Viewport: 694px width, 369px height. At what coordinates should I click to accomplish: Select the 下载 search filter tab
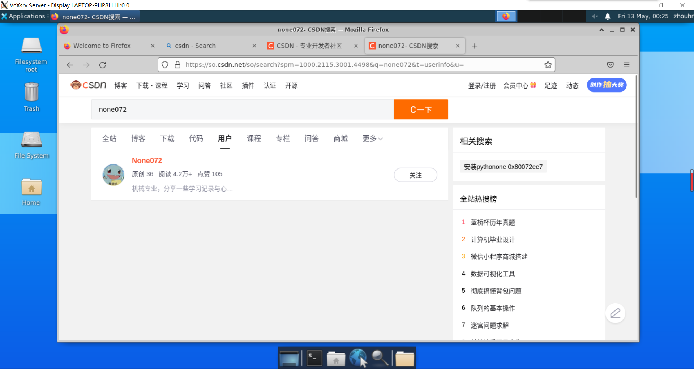[x=167, y=138]
